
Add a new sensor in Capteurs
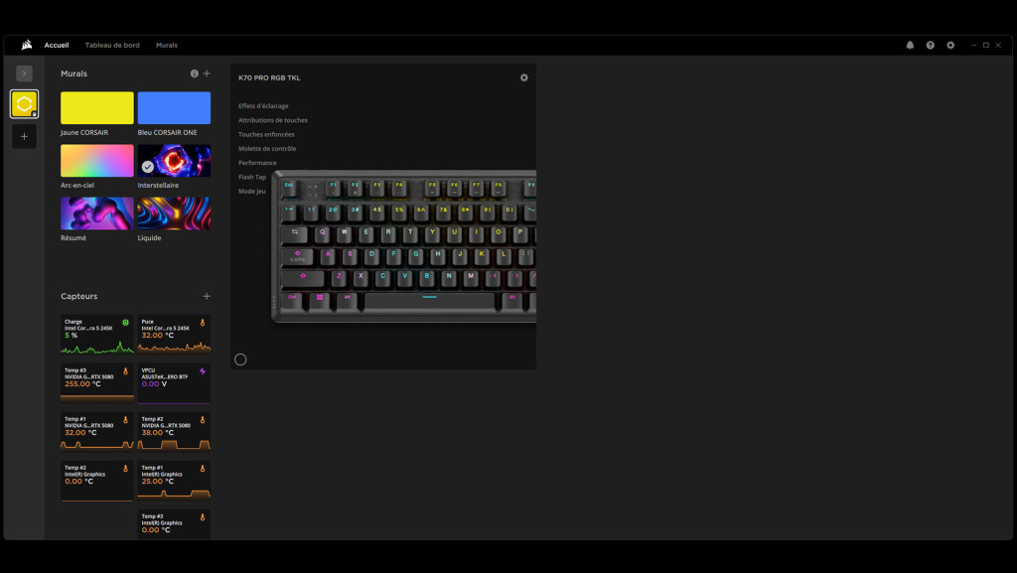(x=207, y=296)
